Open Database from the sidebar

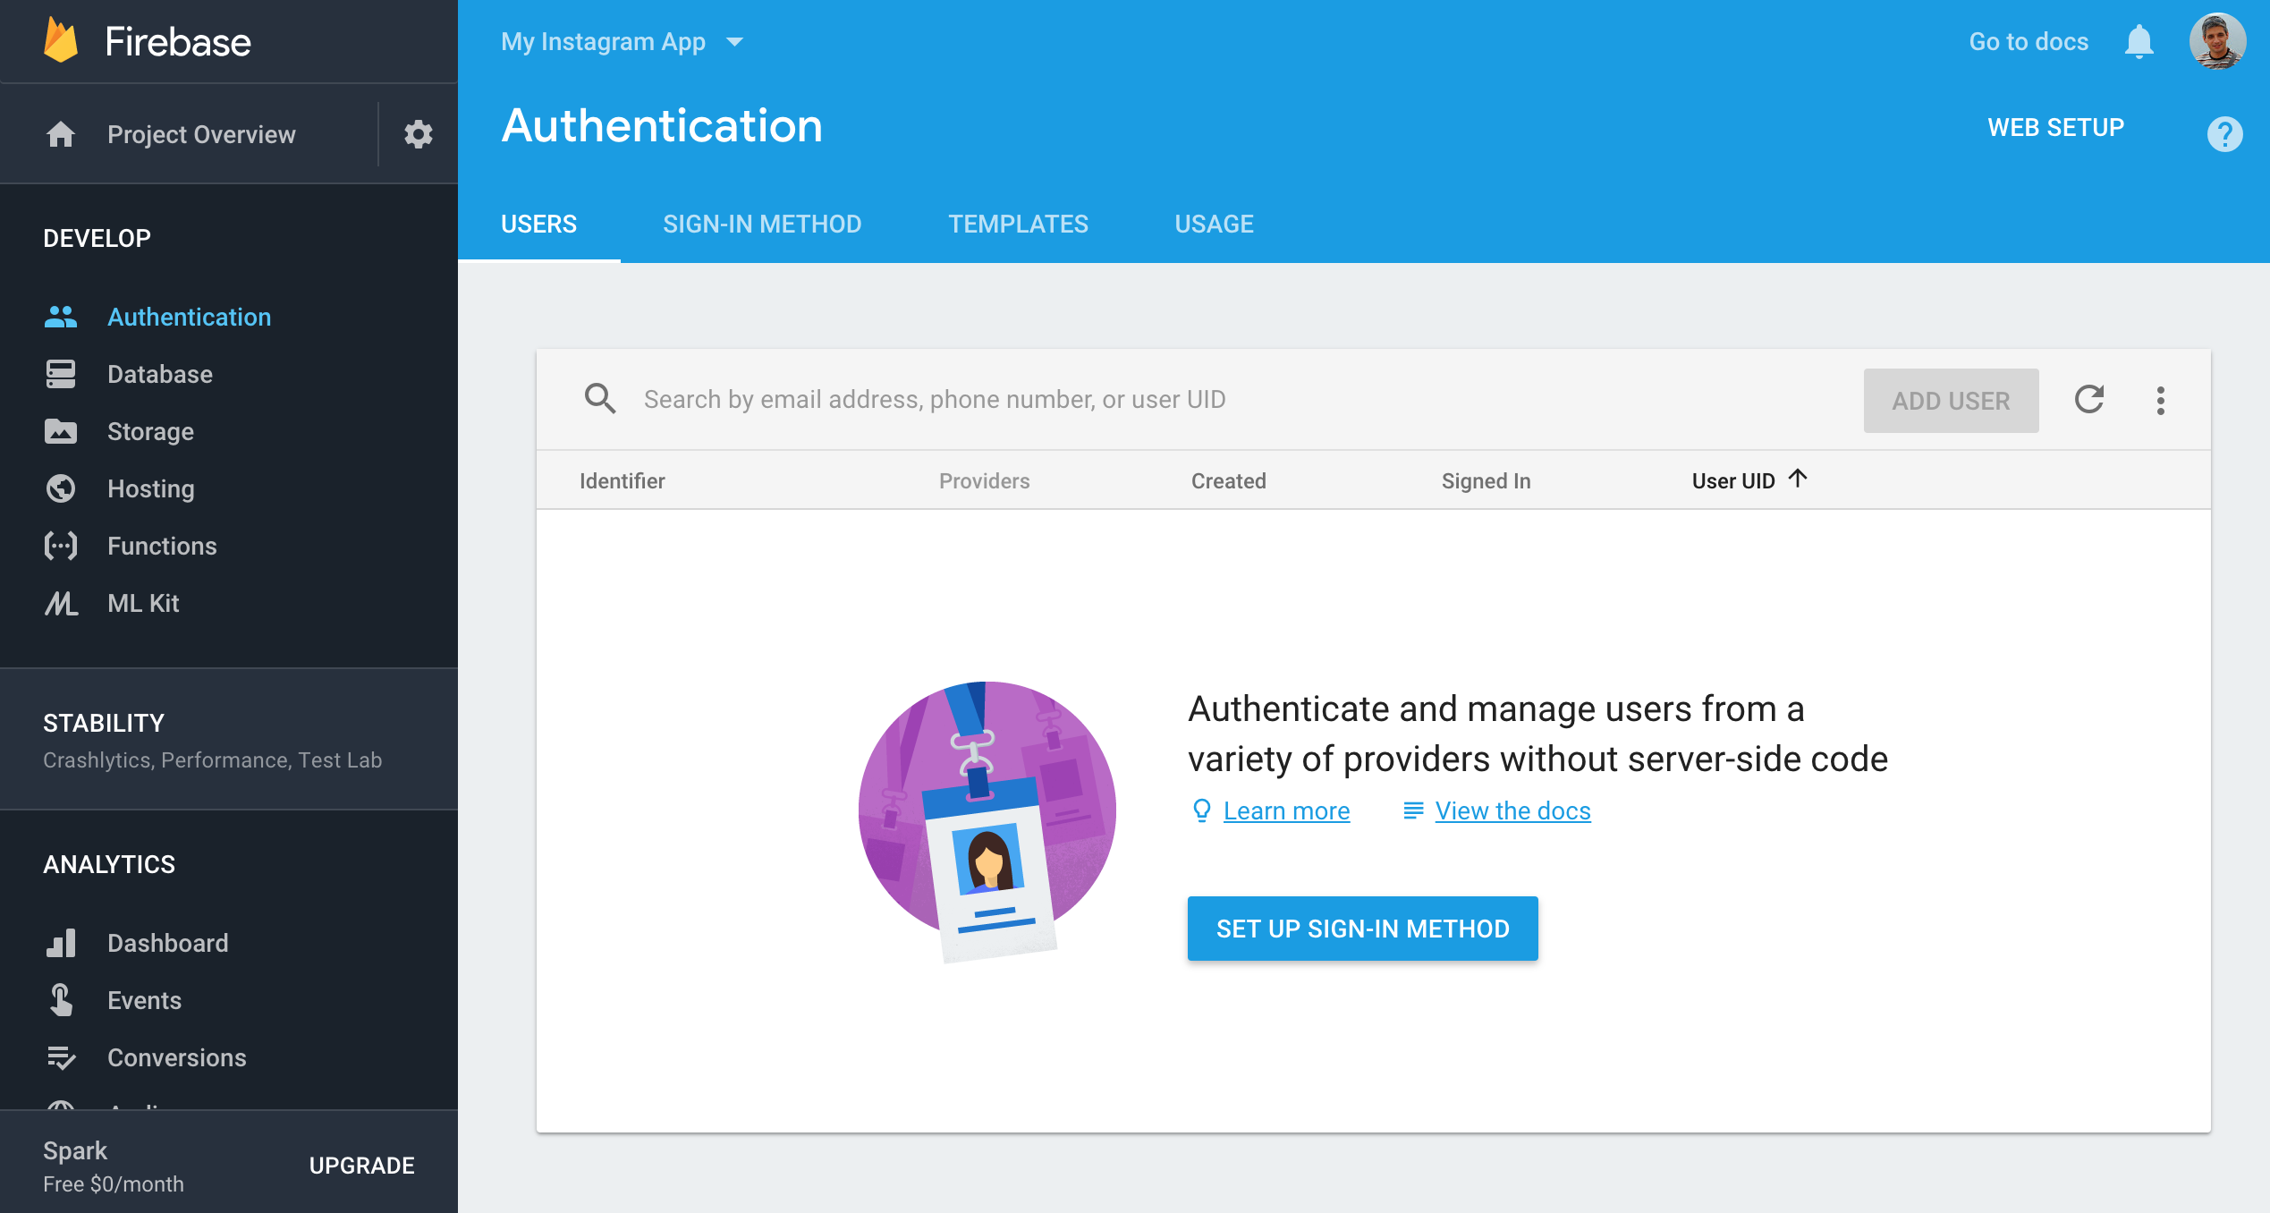(x=160, y=374)
